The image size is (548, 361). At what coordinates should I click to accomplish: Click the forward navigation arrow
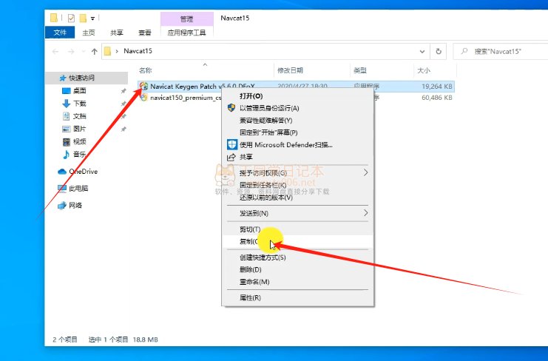tap(71, 52)
